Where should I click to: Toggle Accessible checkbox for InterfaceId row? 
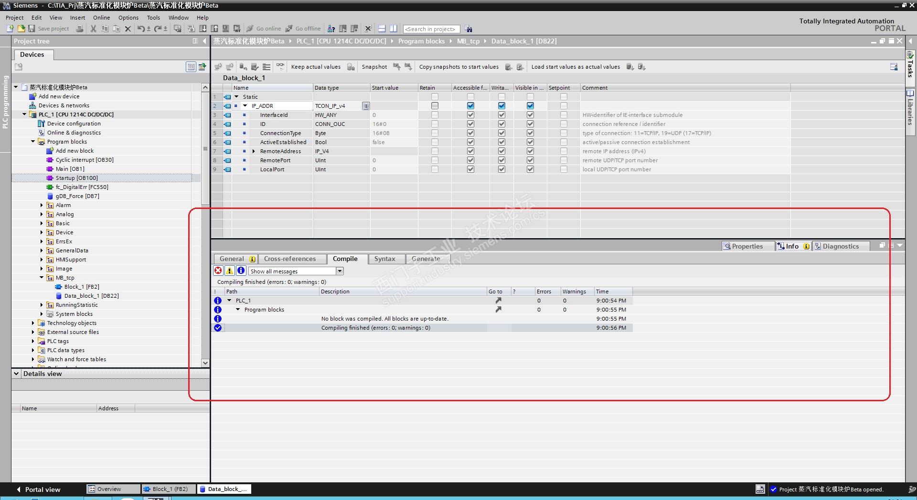470,115
